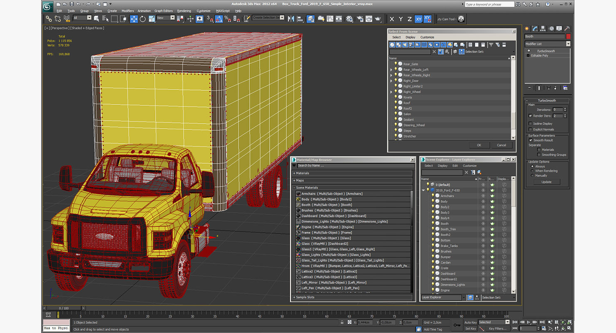Toggle the Percent Snap icon
This screenshot has height=333, width=616.
(227, 19)
